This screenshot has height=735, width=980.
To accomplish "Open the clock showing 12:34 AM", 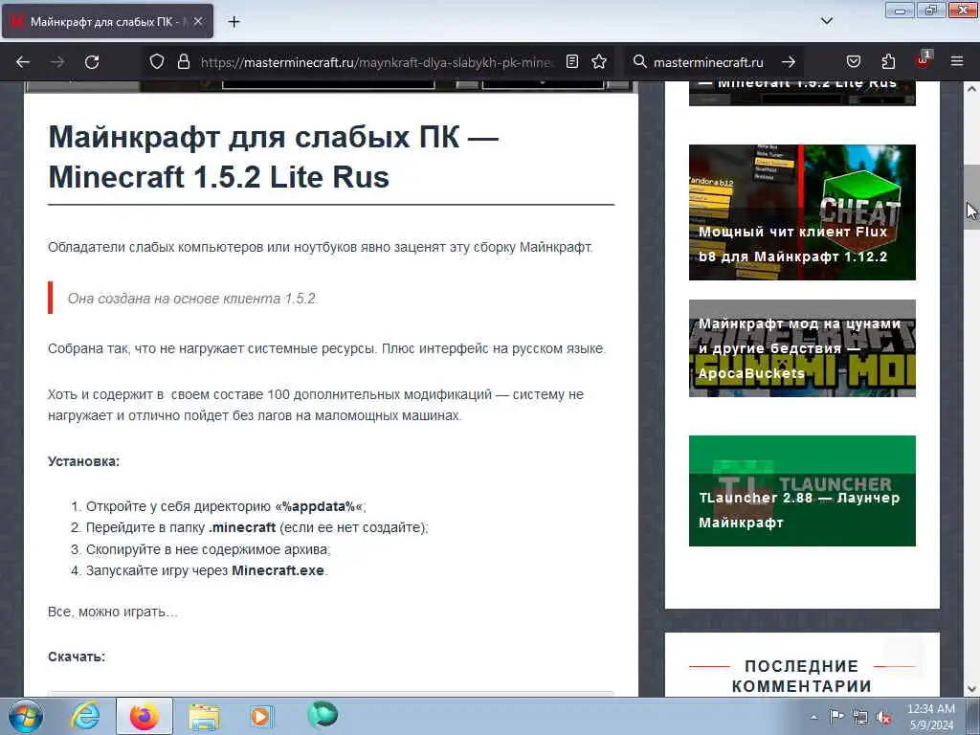I will 930,716.
